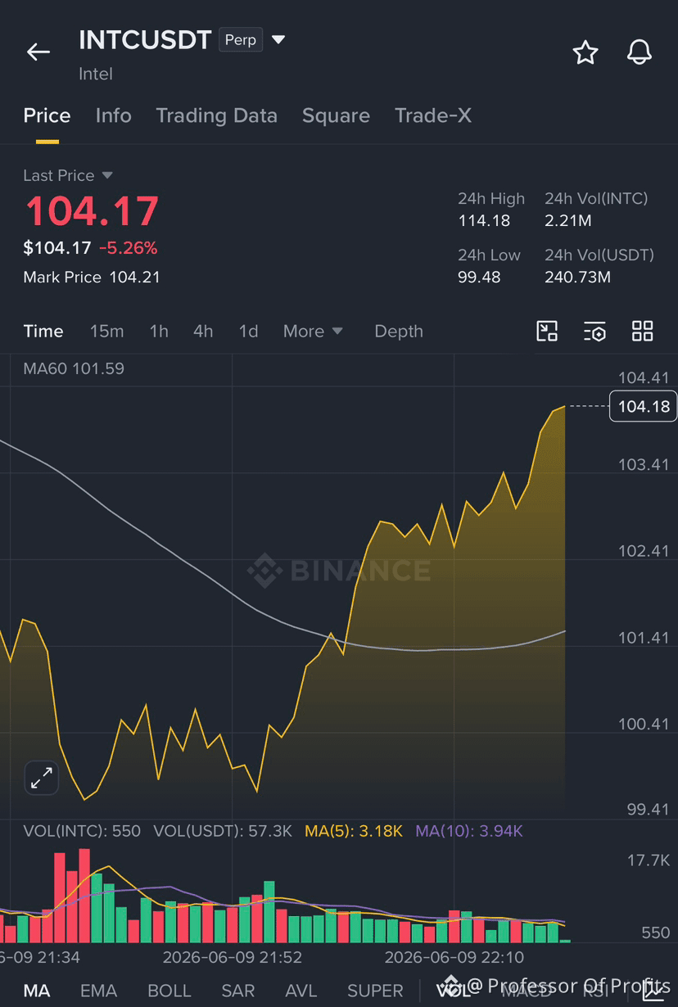Tap the Intel subtitle text
This screenshot has height=1007, width=678.
[x=96, y=74]
